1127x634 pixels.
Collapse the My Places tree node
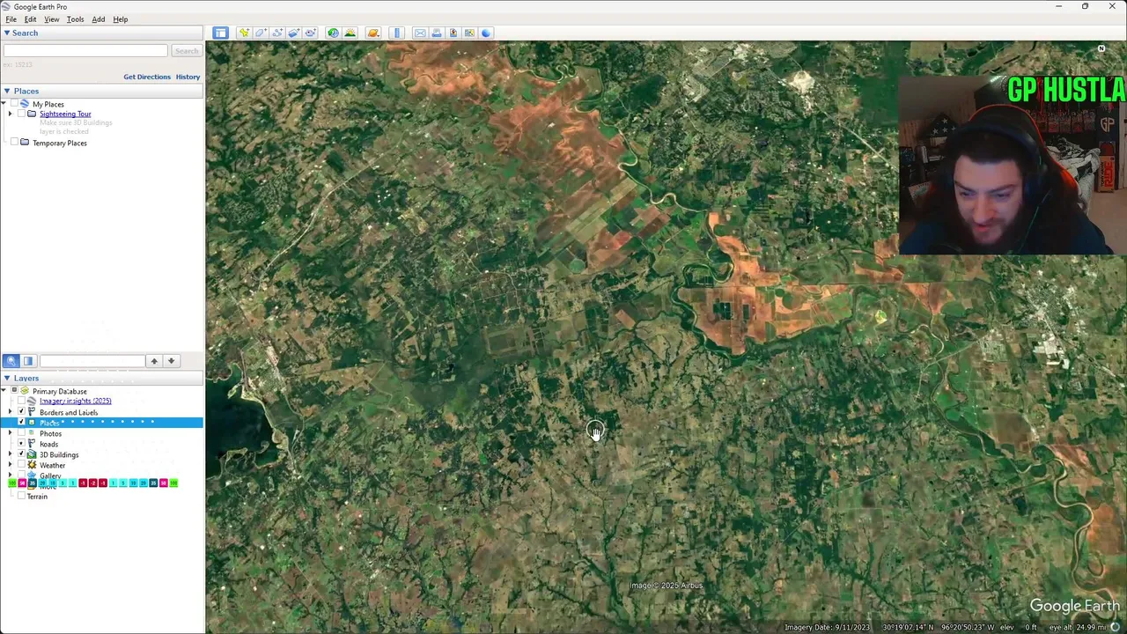pyautogui.click(x=4, y=104)
